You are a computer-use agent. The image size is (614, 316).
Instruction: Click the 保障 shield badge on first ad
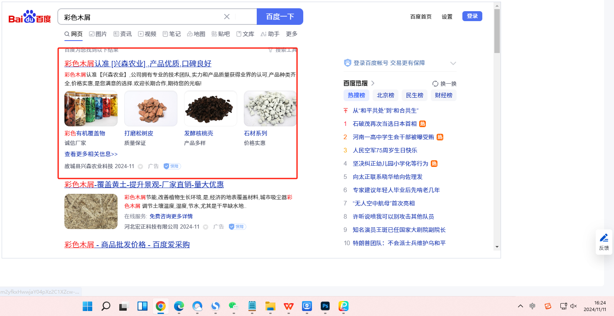point(172,166)
